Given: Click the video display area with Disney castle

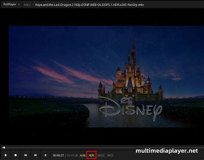Looking at the screenshot, I should (106, 77).
